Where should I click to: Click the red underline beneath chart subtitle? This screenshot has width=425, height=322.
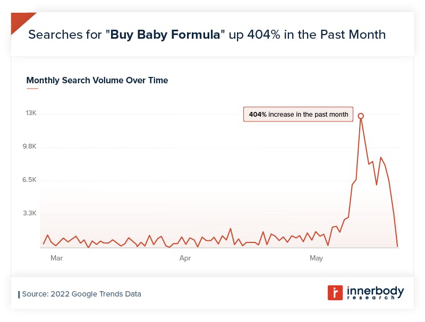pos(32,89)
